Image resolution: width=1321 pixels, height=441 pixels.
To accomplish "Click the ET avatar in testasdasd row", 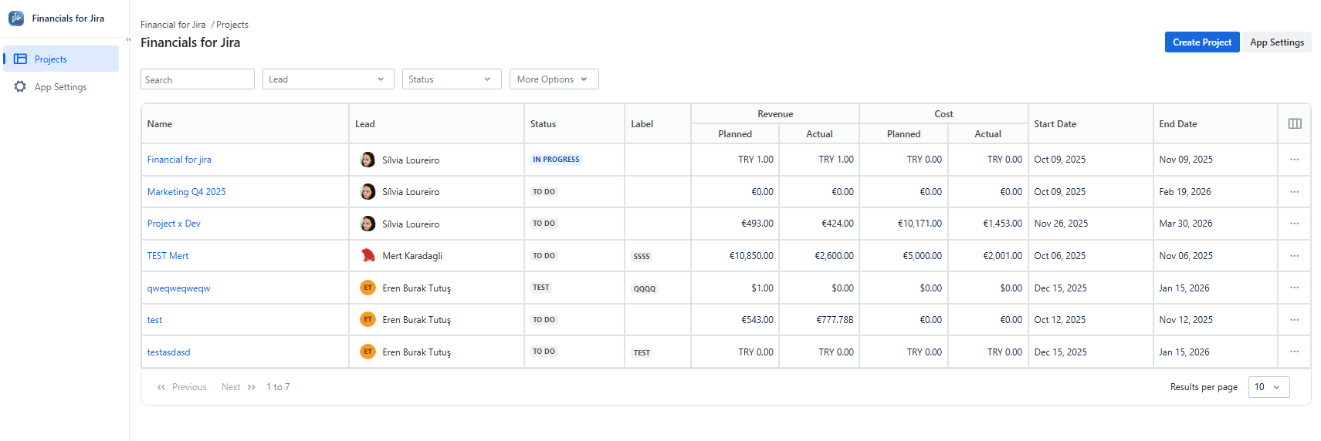I will (368, 352).
